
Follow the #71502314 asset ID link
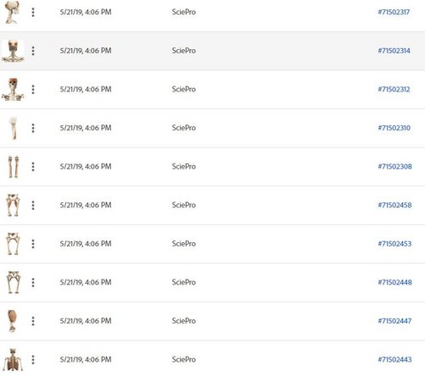tap(394, 51)
